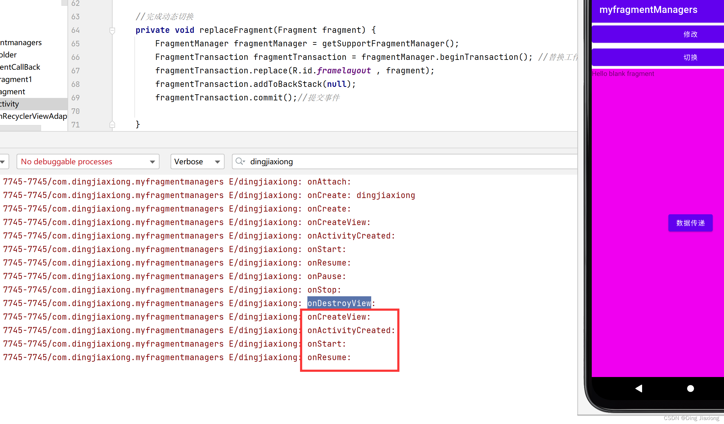Select 'ragment1' in the project tree

(x=16, y=80)
